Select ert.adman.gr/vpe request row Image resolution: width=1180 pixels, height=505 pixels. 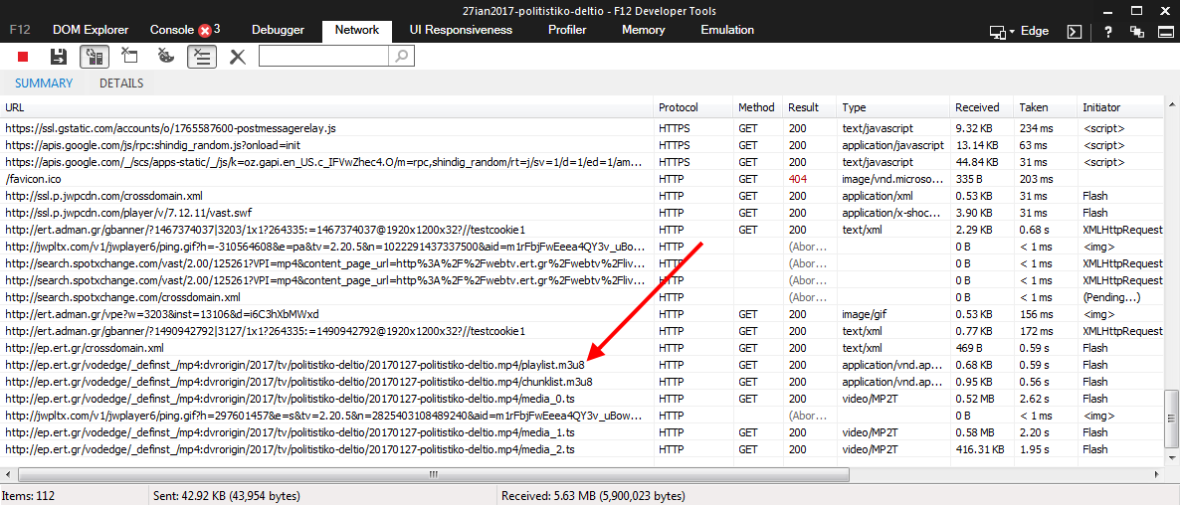coord(582,314)
